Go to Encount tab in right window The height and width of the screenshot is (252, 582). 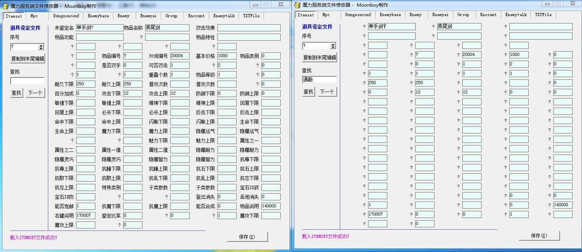(488, 15)
